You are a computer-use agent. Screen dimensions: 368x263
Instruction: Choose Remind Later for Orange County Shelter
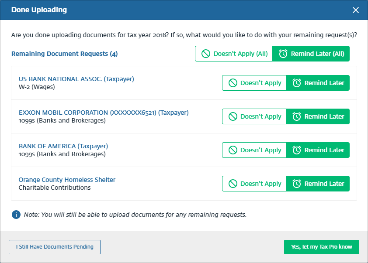(318, 184)
